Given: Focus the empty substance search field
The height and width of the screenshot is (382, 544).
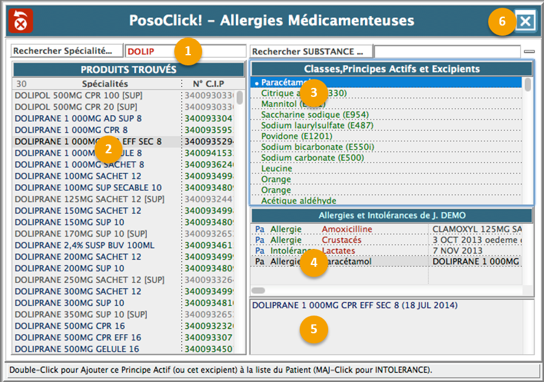Looking at the screenshot, I should pyautogui.click(x=446, y=52).
